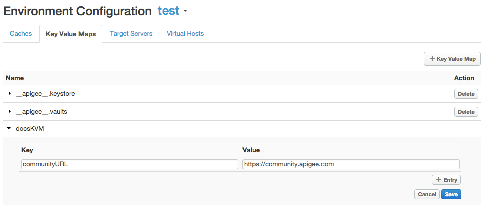The width and height of the screenshot is (485, 208).
Task: Expand the __apigee__.vaults row triangle
Action: pos(10,112)
